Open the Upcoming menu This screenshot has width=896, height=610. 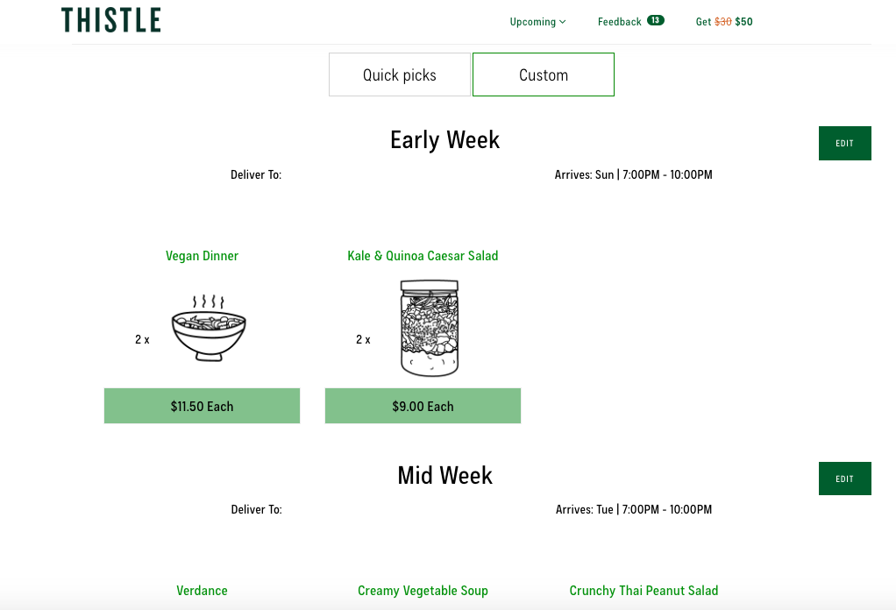tap(537, 22)
